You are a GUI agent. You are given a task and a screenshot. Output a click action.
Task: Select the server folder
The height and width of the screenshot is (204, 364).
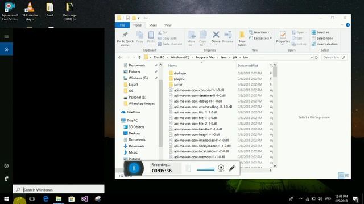[178, 84]
